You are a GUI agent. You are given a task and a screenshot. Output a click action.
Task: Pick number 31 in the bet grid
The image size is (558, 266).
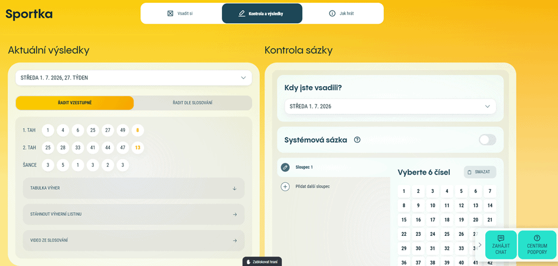[x=432, y=248]
